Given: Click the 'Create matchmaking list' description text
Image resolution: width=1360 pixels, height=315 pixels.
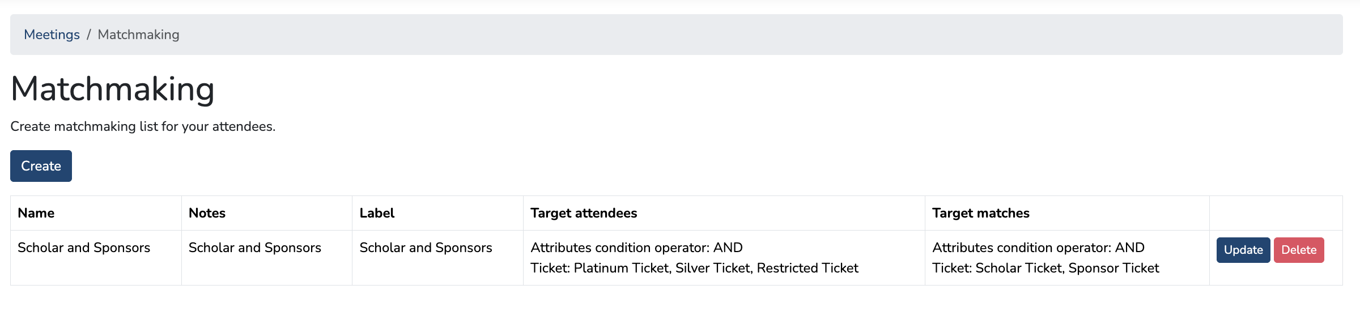Looking at the screenshot, I should (143, 126).
